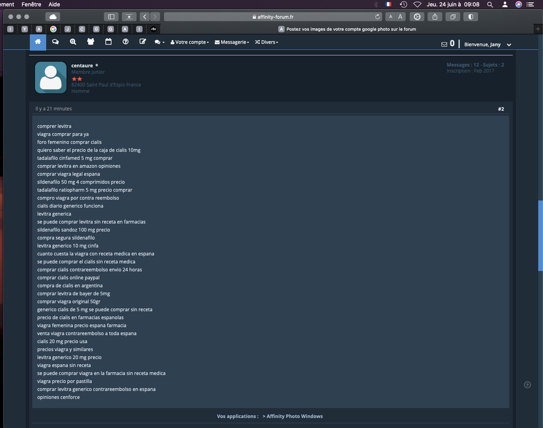Open the Time Machine menu bar icon
The image size is (543, 428).
coord(404,4)
